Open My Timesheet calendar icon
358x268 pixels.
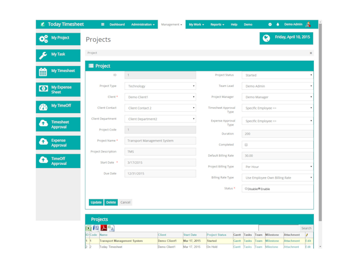[43, 72]
